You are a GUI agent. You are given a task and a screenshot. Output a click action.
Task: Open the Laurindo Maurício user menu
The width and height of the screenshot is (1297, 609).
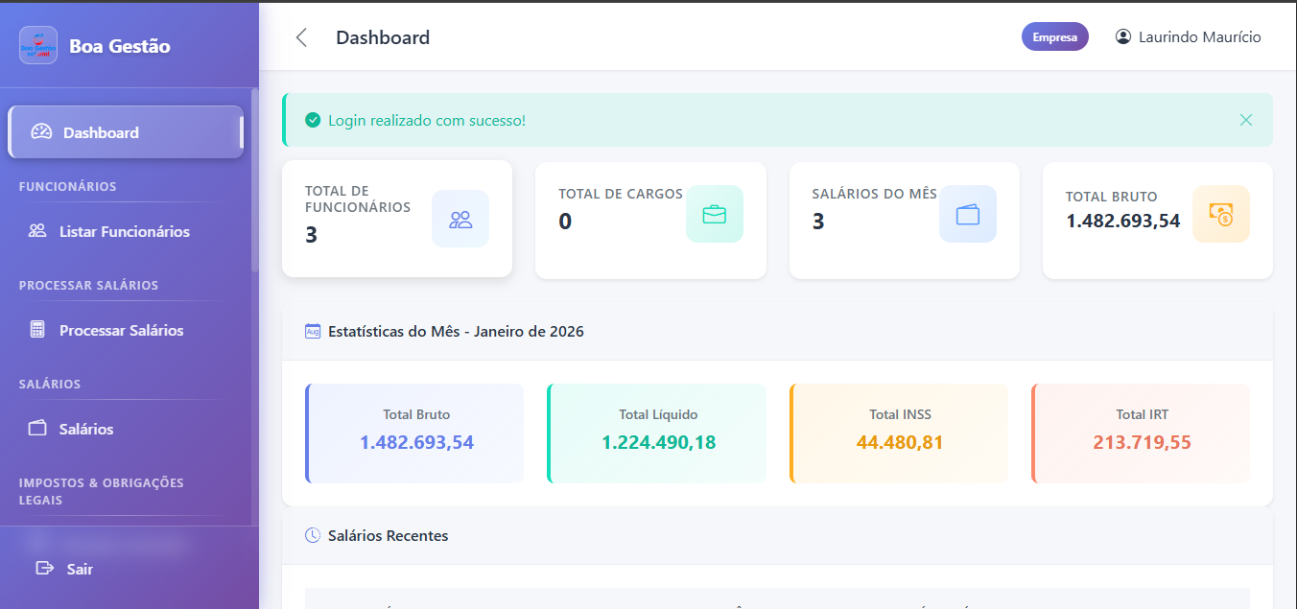1198,37
